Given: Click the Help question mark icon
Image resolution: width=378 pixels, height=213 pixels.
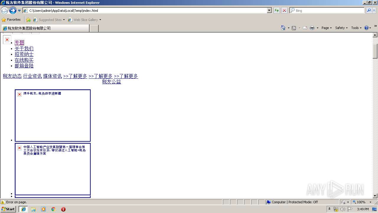Looking at the screenshot, I should pyautogui.click(x=366, y=28).
